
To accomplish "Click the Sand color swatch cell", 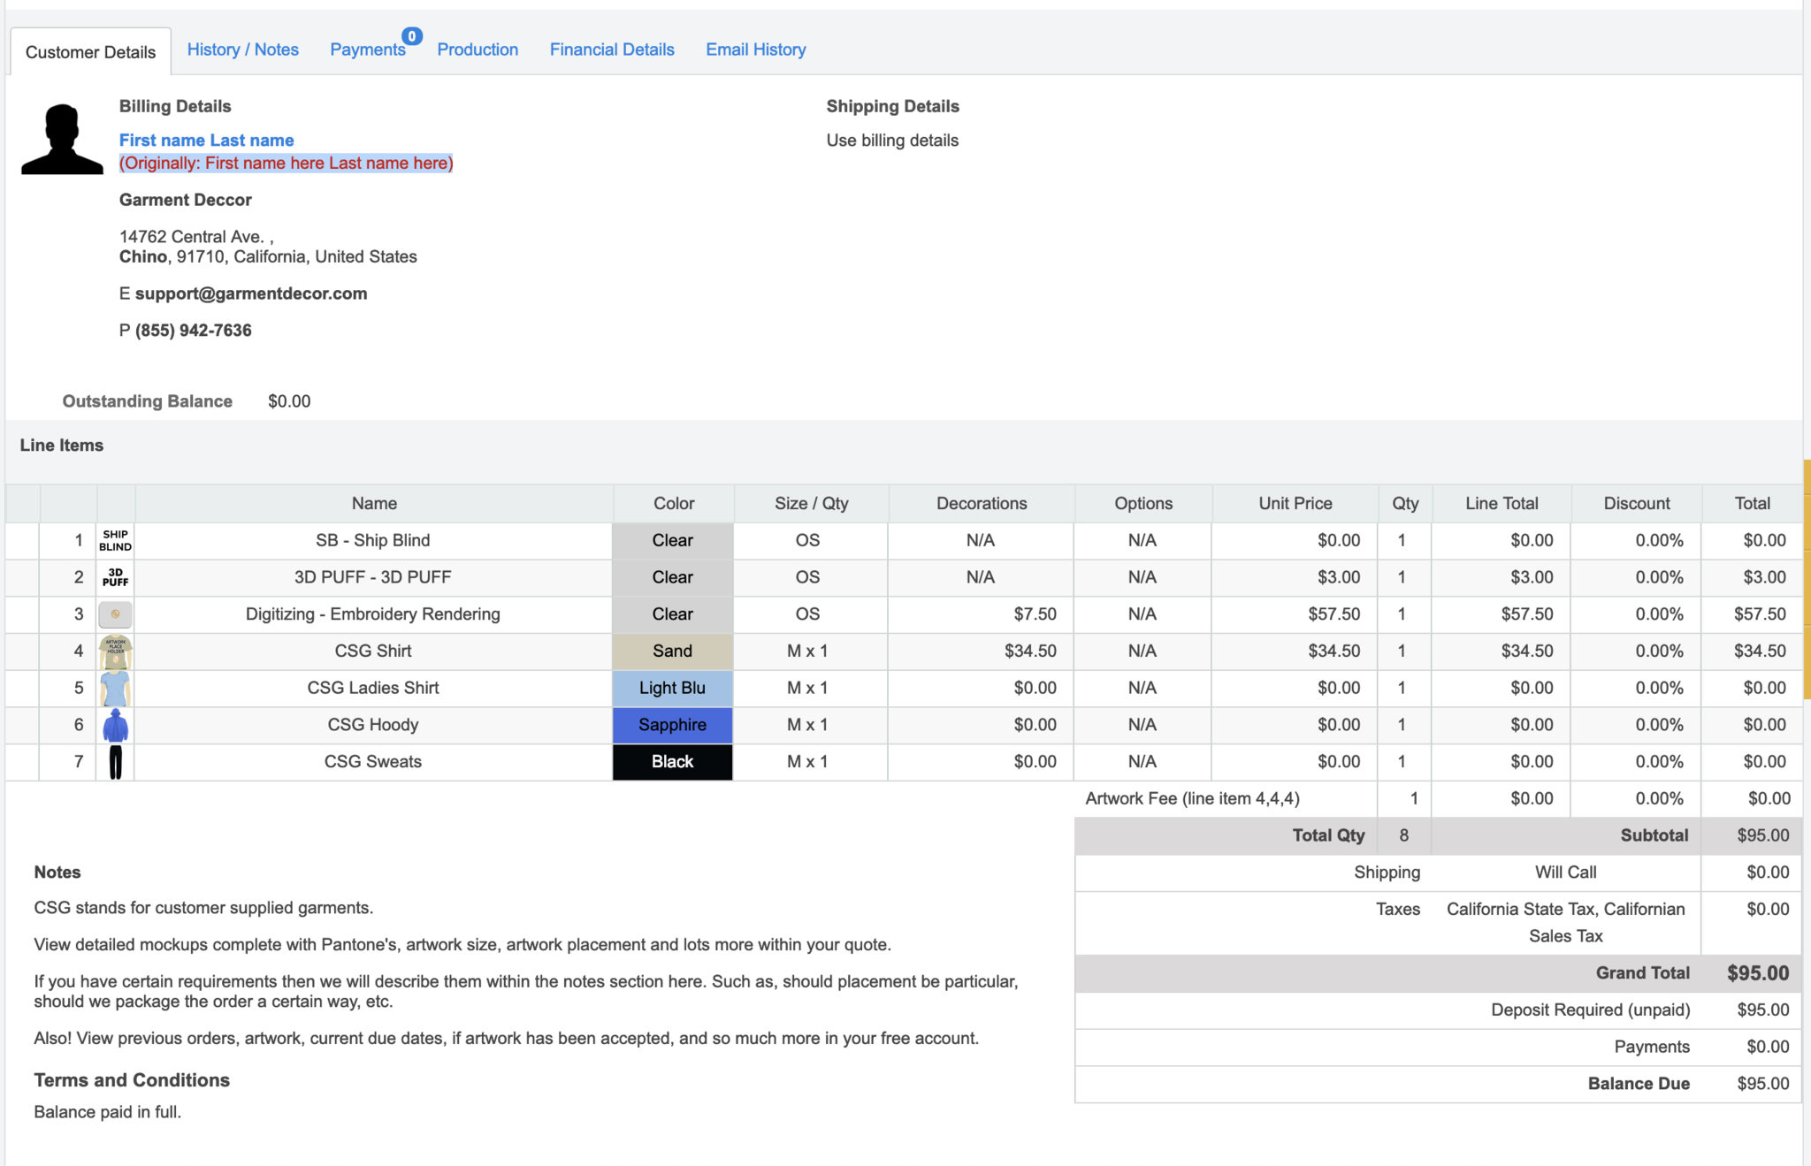I will (672, 652).
